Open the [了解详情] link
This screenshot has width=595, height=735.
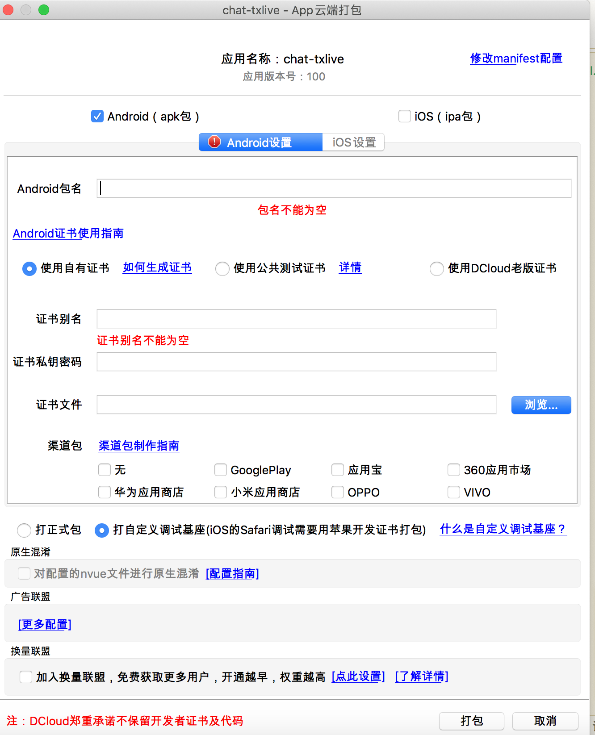422,677
